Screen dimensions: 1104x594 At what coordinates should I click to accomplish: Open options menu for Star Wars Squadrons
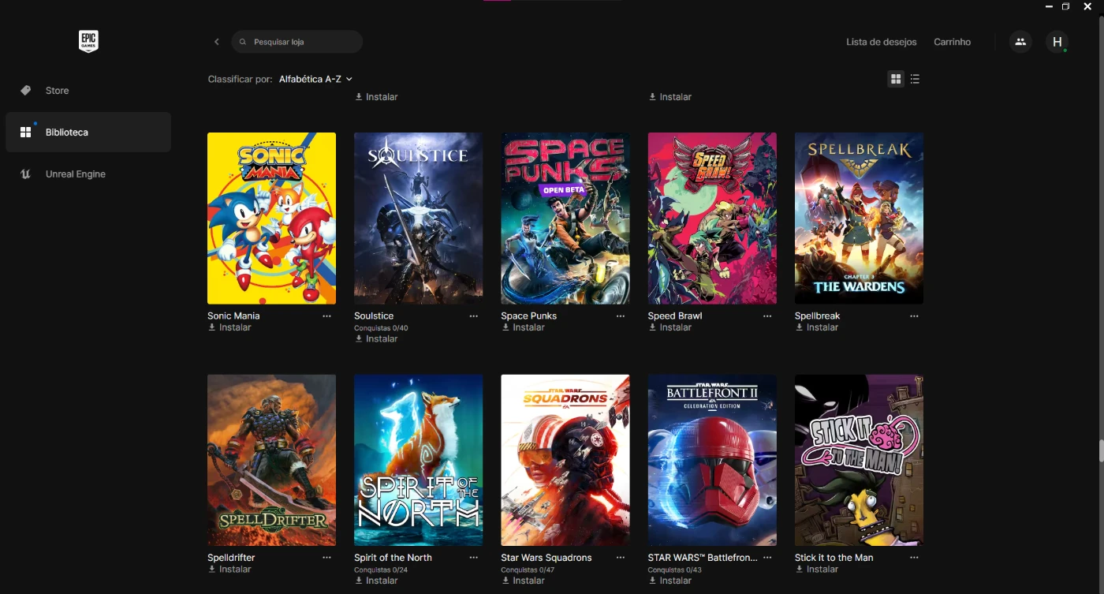[621, 557]
